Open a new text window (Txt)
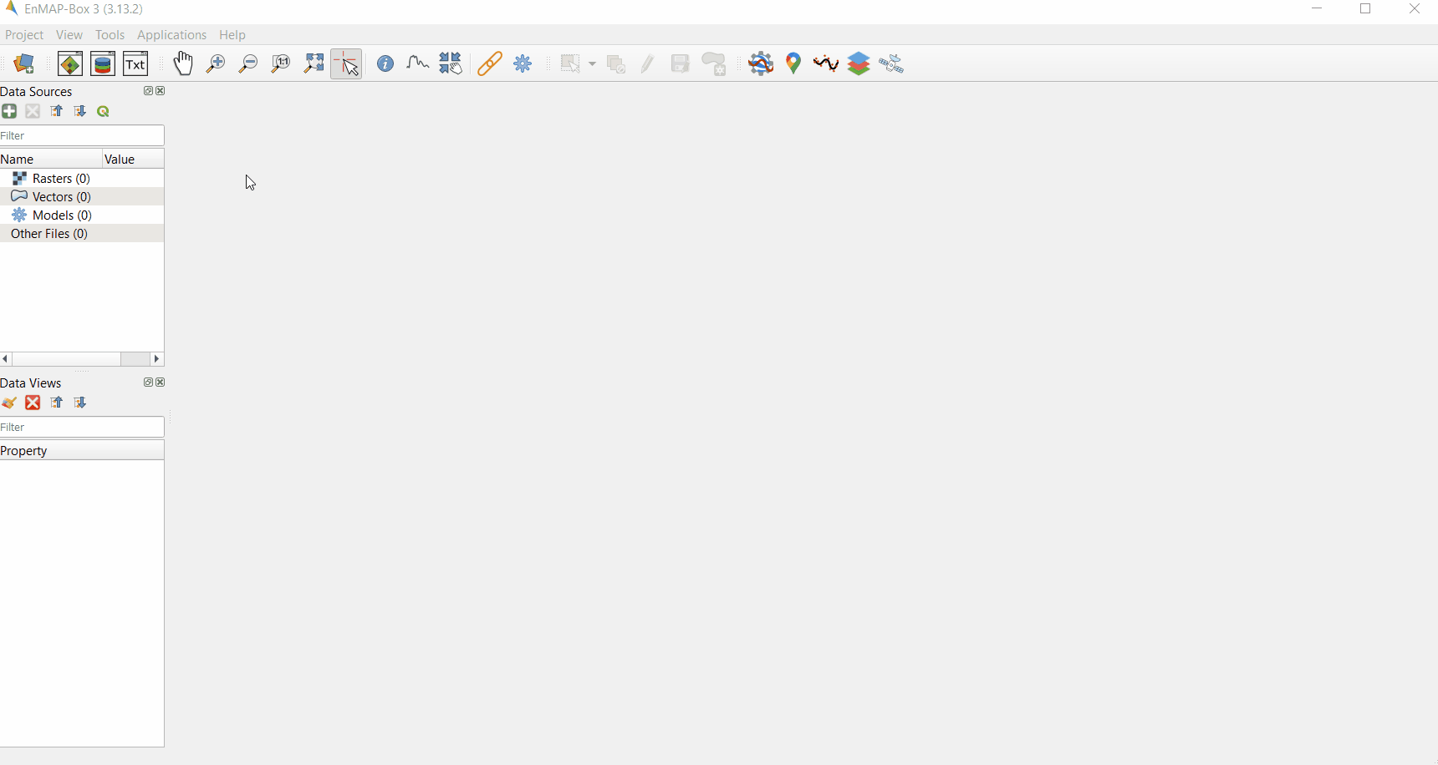This screenshot has width=1438, height=765. 135,64
